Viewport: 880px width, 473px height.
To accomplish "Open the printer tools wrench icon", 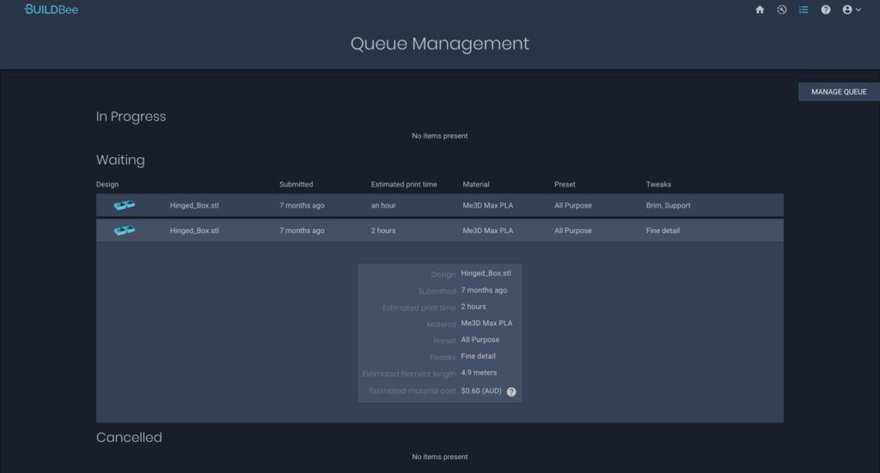I will (x=781, y=10).
